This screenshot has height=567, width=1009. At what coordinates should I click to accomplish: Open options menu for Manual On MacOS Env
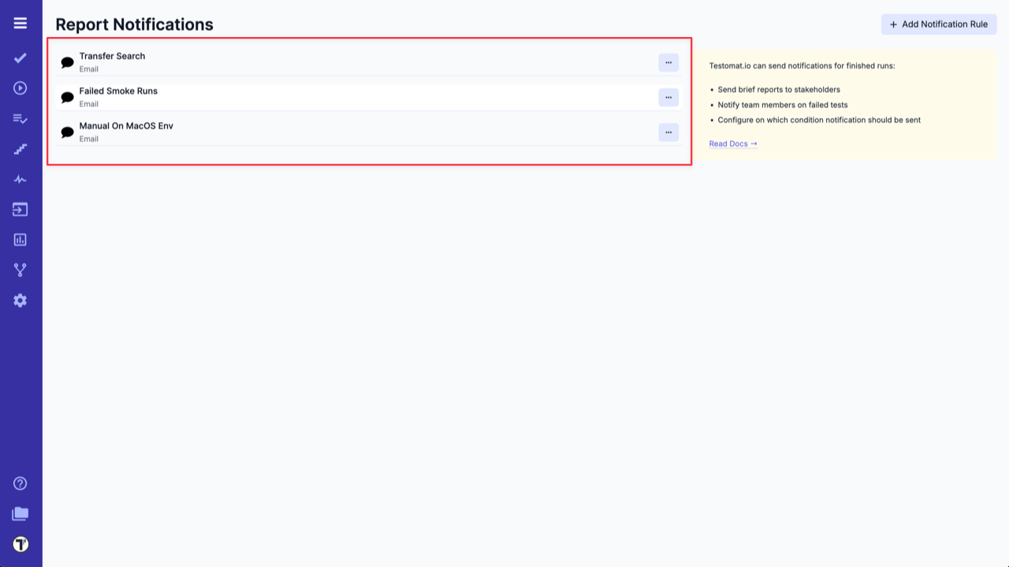(x=668, y=132)
